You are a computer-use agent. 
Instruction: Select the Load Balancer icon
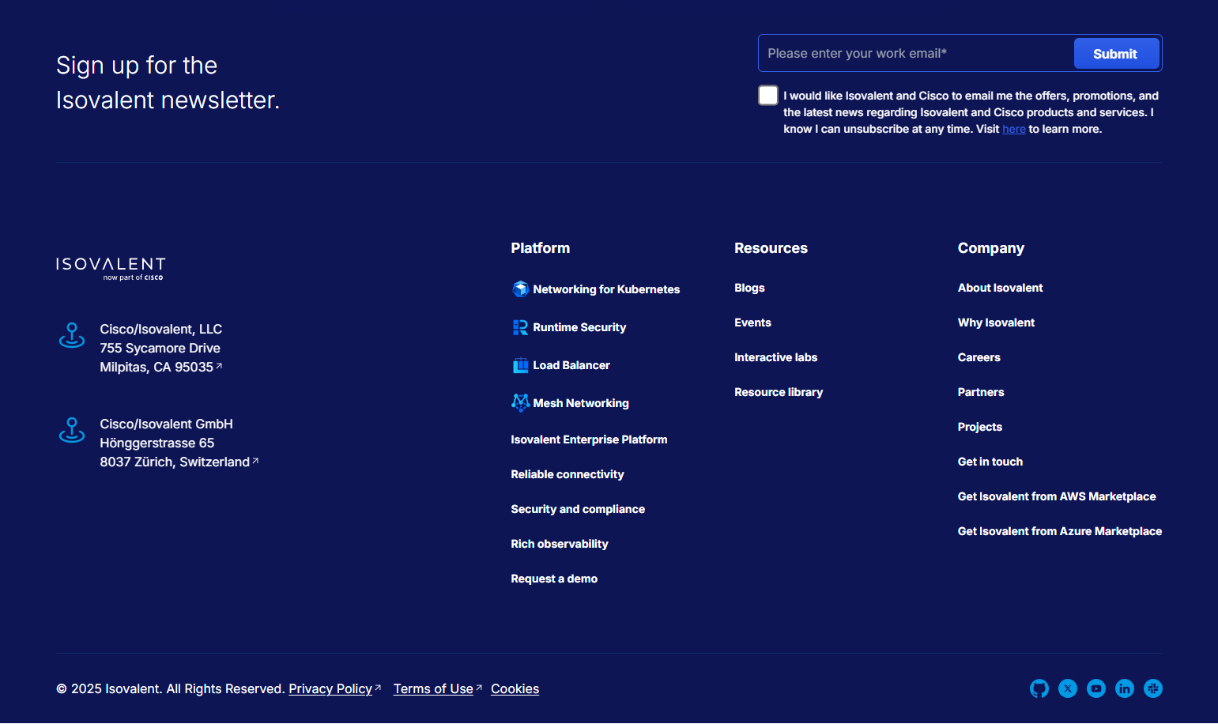pos(521,364)
